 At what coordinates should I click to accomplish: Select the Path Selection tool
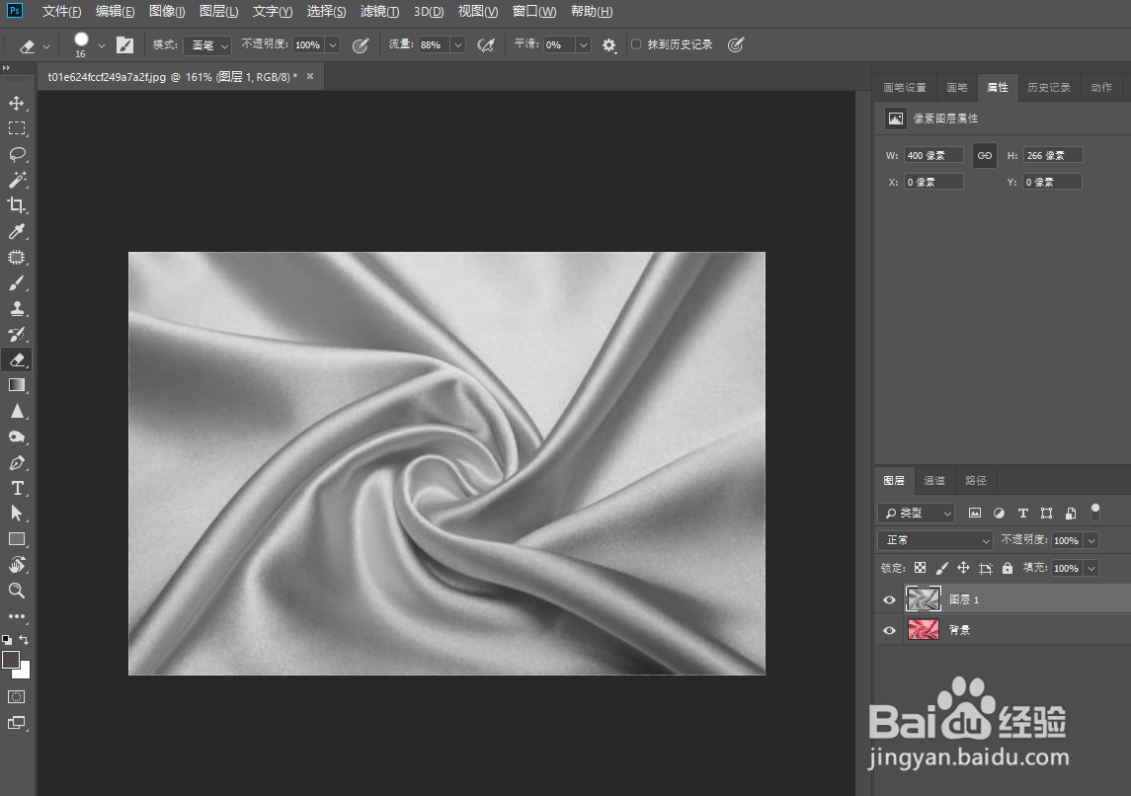coord(17,514)
